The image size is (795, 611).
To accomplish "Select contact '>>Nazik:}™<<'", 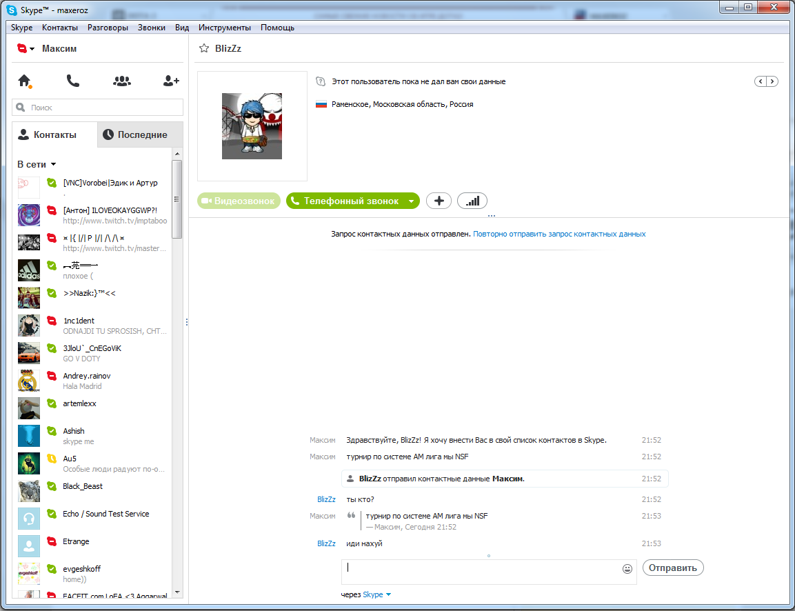I will (92, 298).
